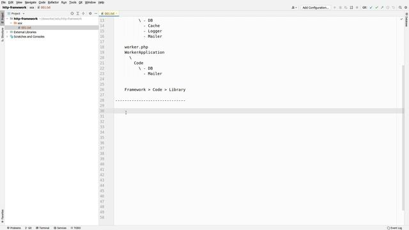Open the Edit menu

[11, 3]
